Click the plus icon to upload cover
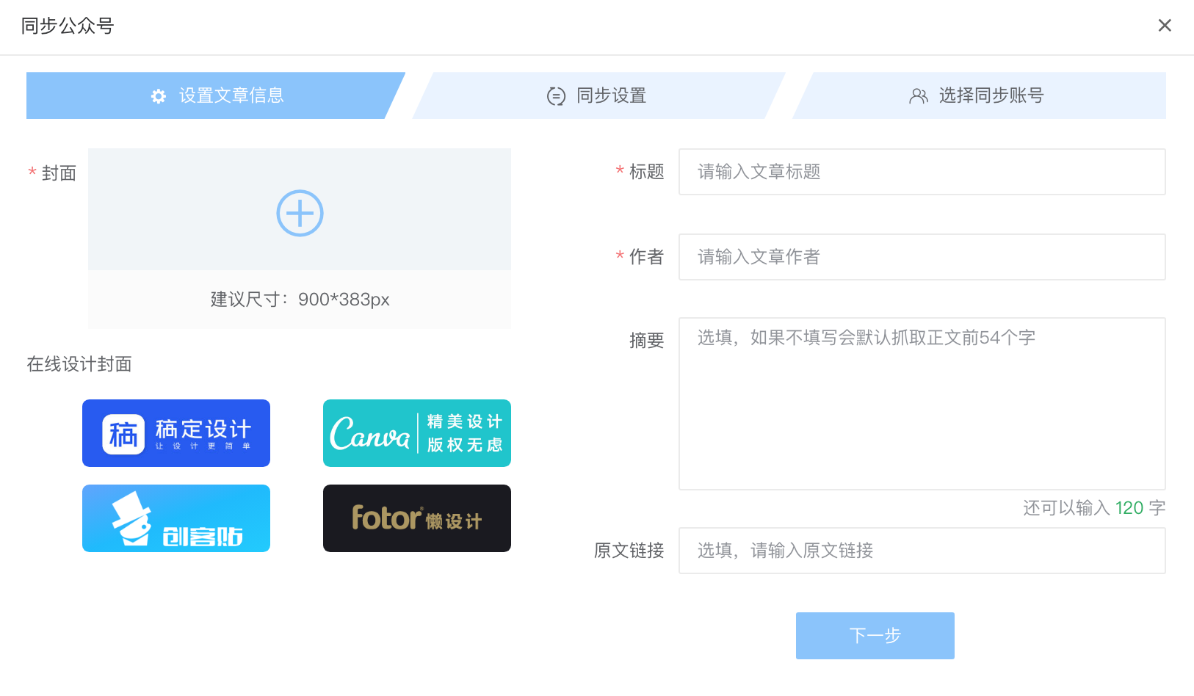 pos(300,214)
